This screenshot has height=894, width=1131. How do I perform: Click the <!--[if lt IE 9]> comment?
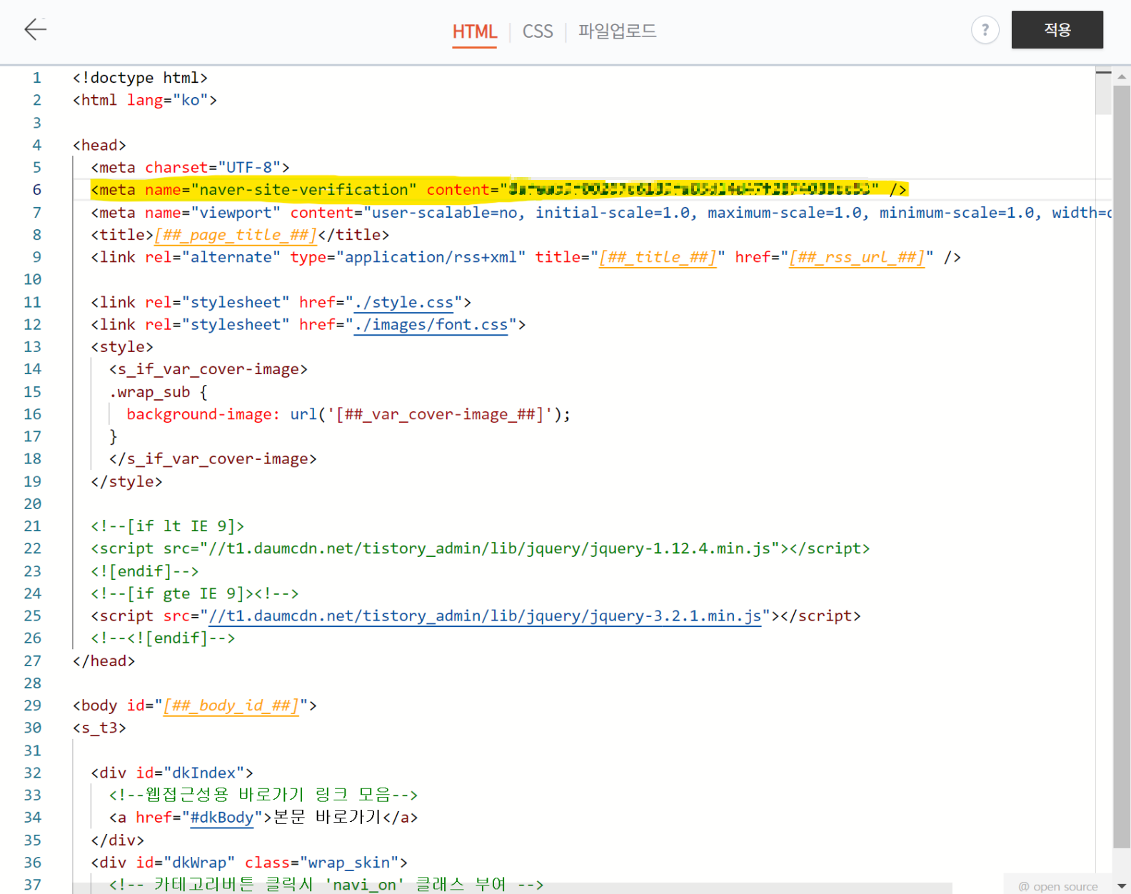[168, 526]
